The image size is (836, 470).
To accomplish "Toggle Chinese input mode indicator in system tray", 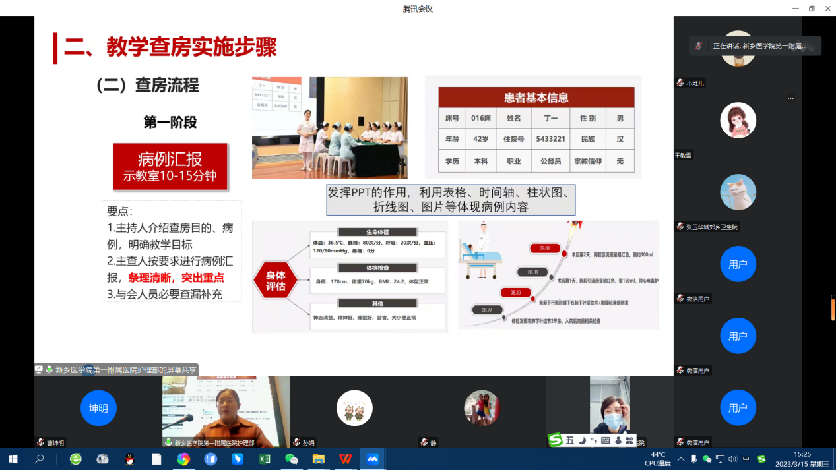I will [x=746, y=459].
